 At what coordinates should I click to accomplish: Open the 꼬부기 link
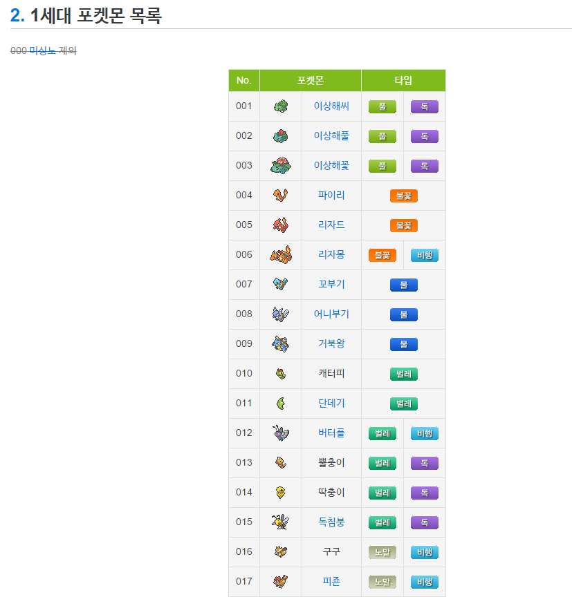tap(331, 284)
